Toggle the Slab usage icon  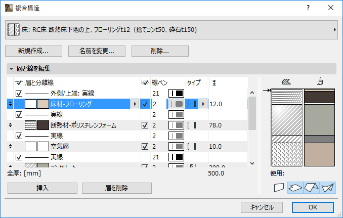coord(295,188)
